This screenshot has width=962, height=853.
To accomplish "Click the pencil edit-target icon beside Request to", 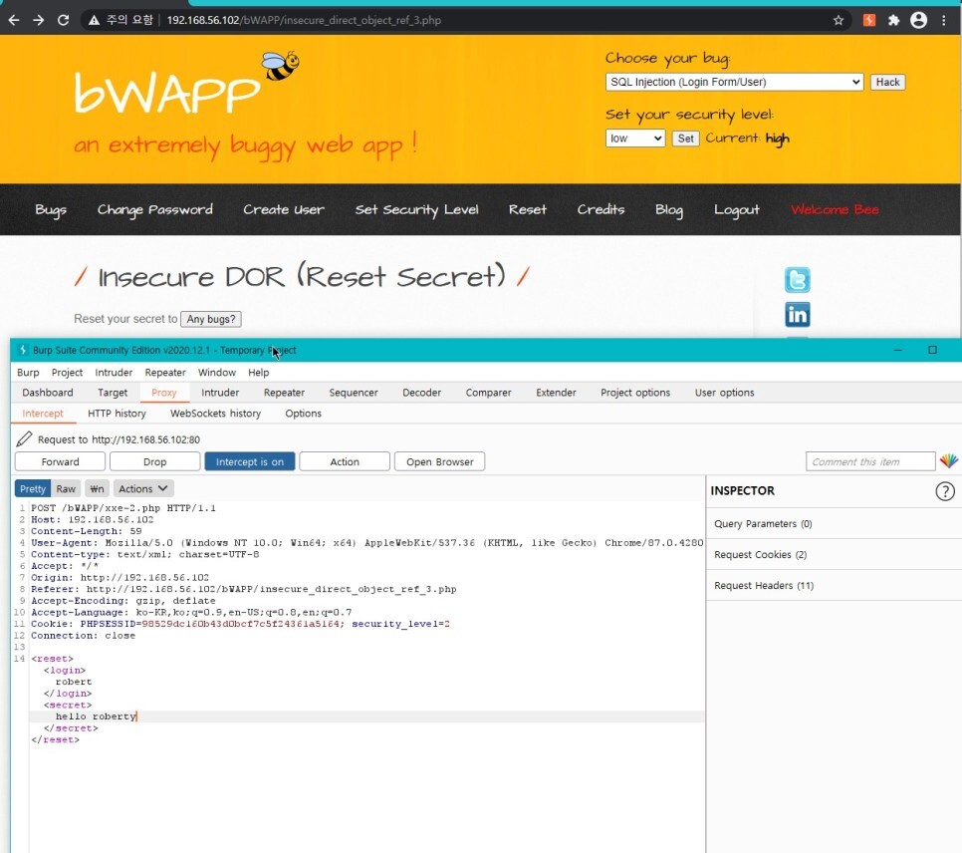I will tap(24, 439).
